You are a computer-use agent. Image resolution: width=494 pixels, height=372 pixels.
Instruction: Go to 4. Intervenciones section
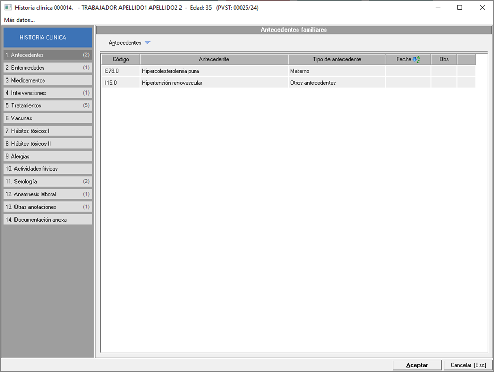(47, 93)
